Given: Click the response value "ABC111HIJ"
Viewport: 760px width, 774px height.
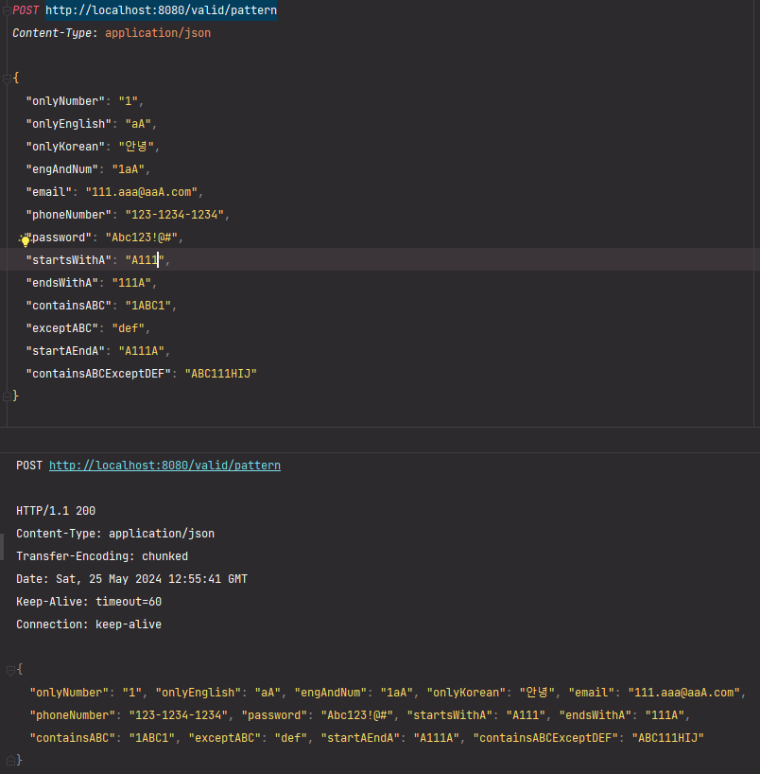Looking at the screenshot, I should point(667,738).
